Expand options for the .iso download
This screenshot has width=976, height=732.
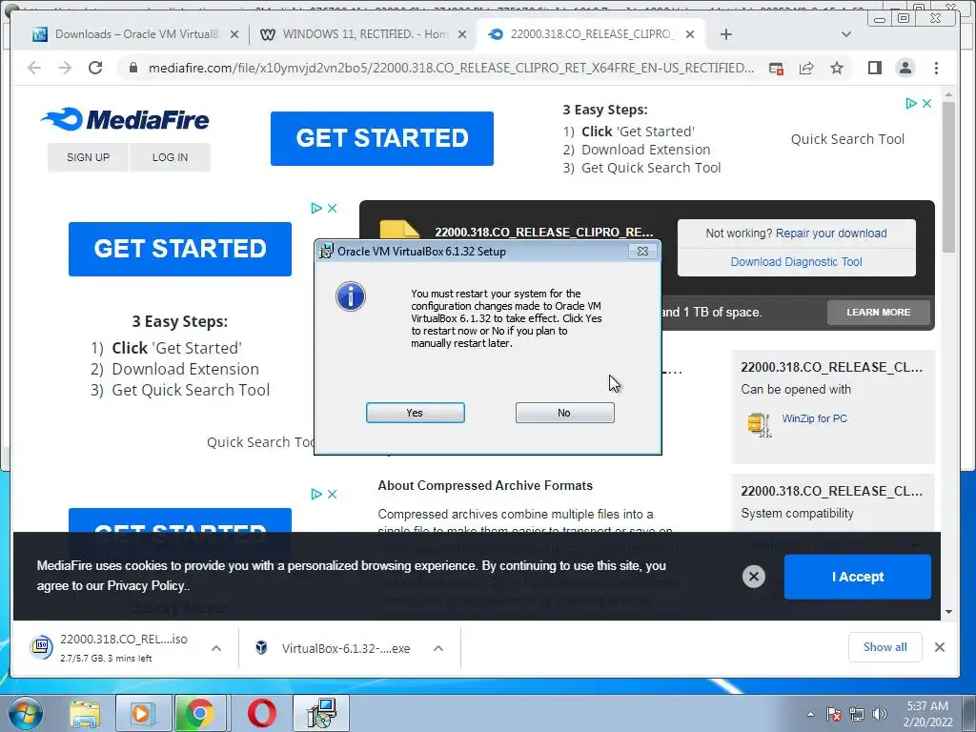pos(216,648)
